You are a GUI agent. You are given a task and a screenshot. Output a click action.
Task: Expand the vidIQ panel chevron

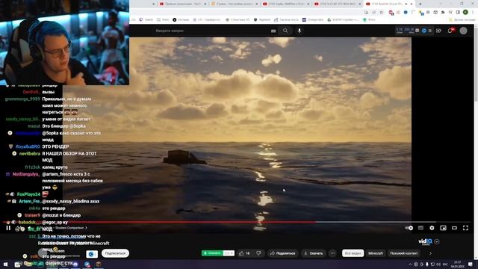(x=437, y=241)
